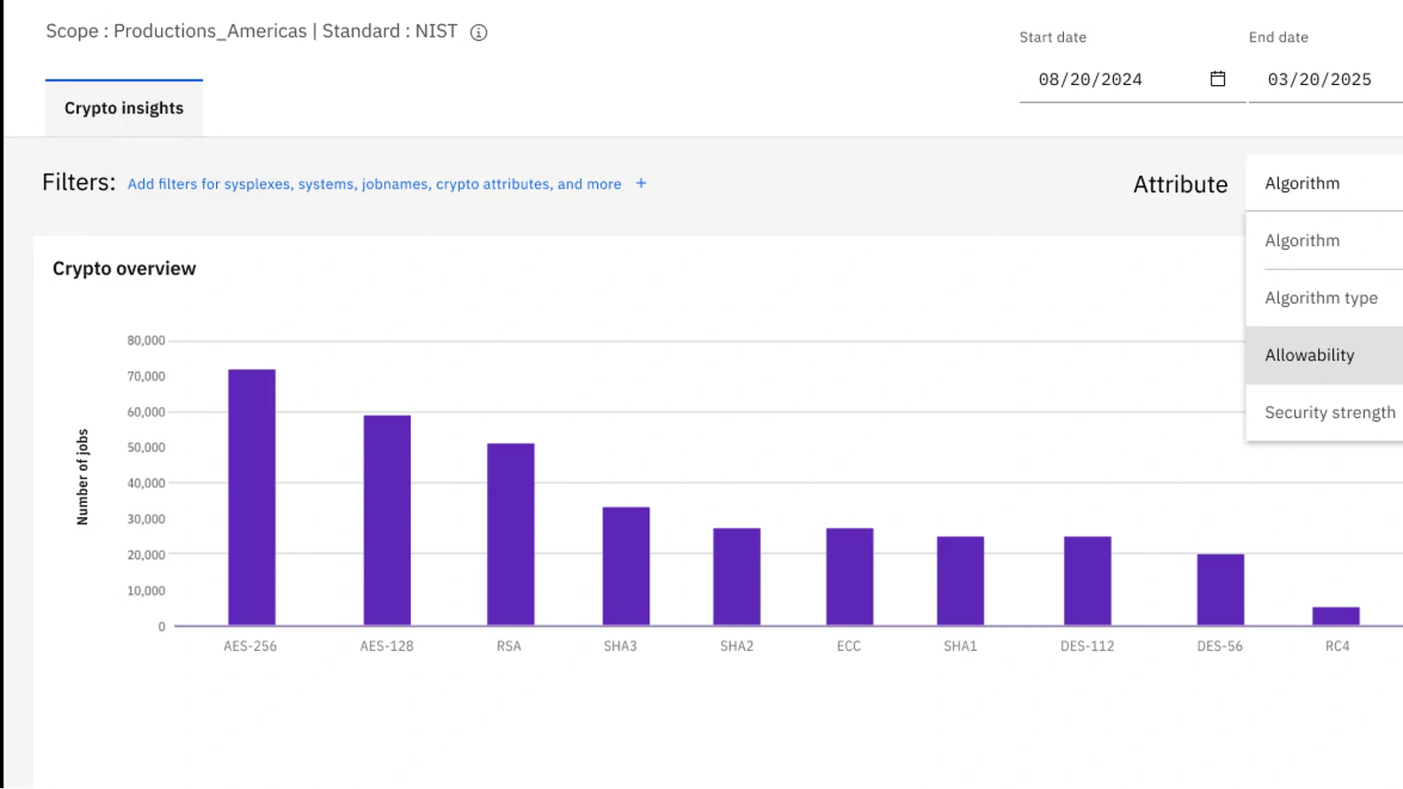Click the Start date input field

pyautogui.click(x=1116, y=80)
